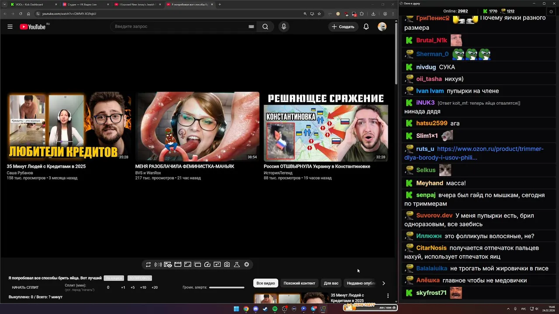Open more options for 35 Минут sidebar video
The width and height of the screenshot is (559, 314).
pyautogui.click(x=388, y=296)
